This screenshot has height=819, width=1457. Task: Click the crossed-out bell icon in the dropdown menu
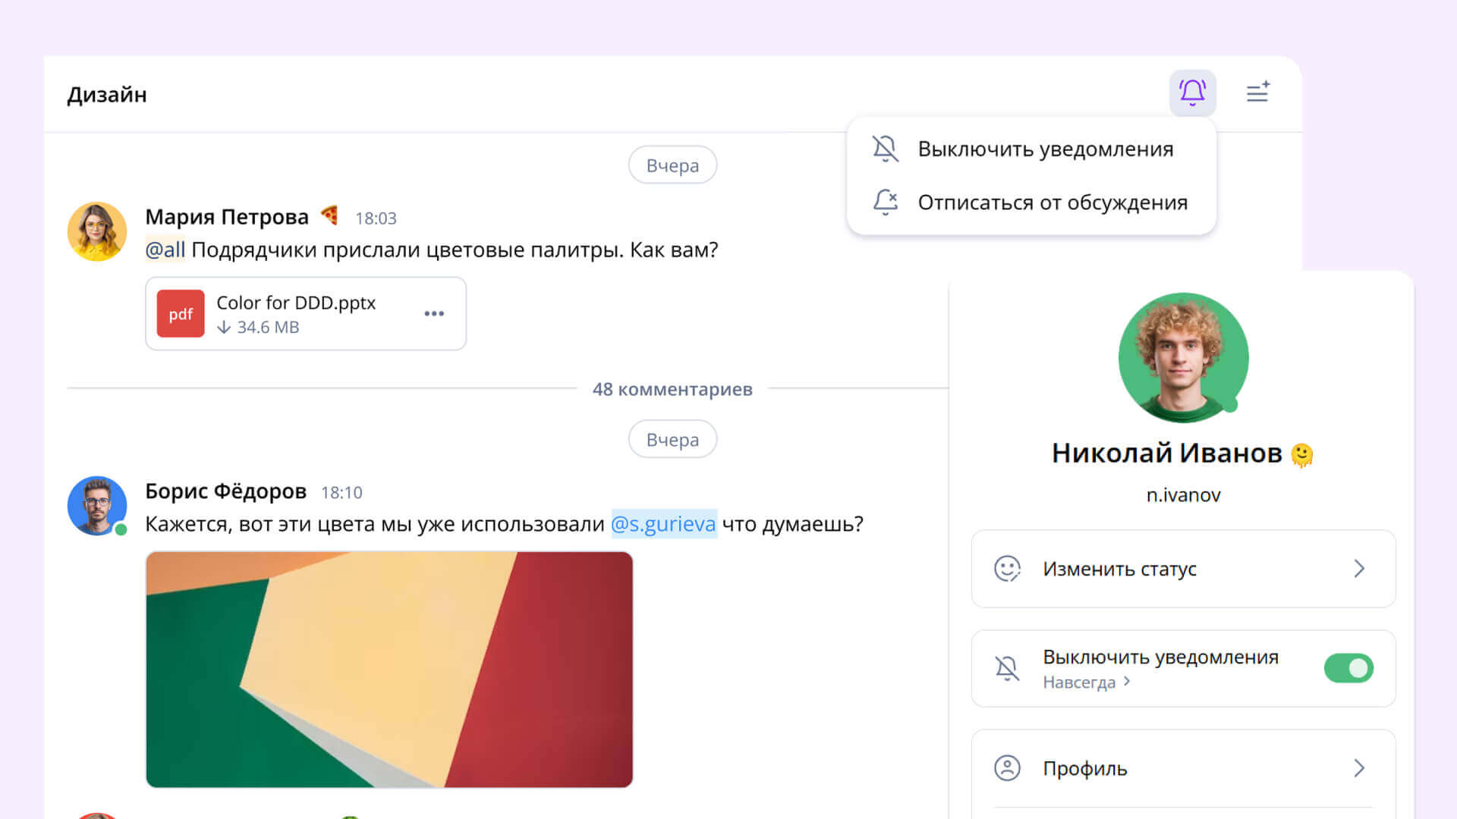[885, 149]
